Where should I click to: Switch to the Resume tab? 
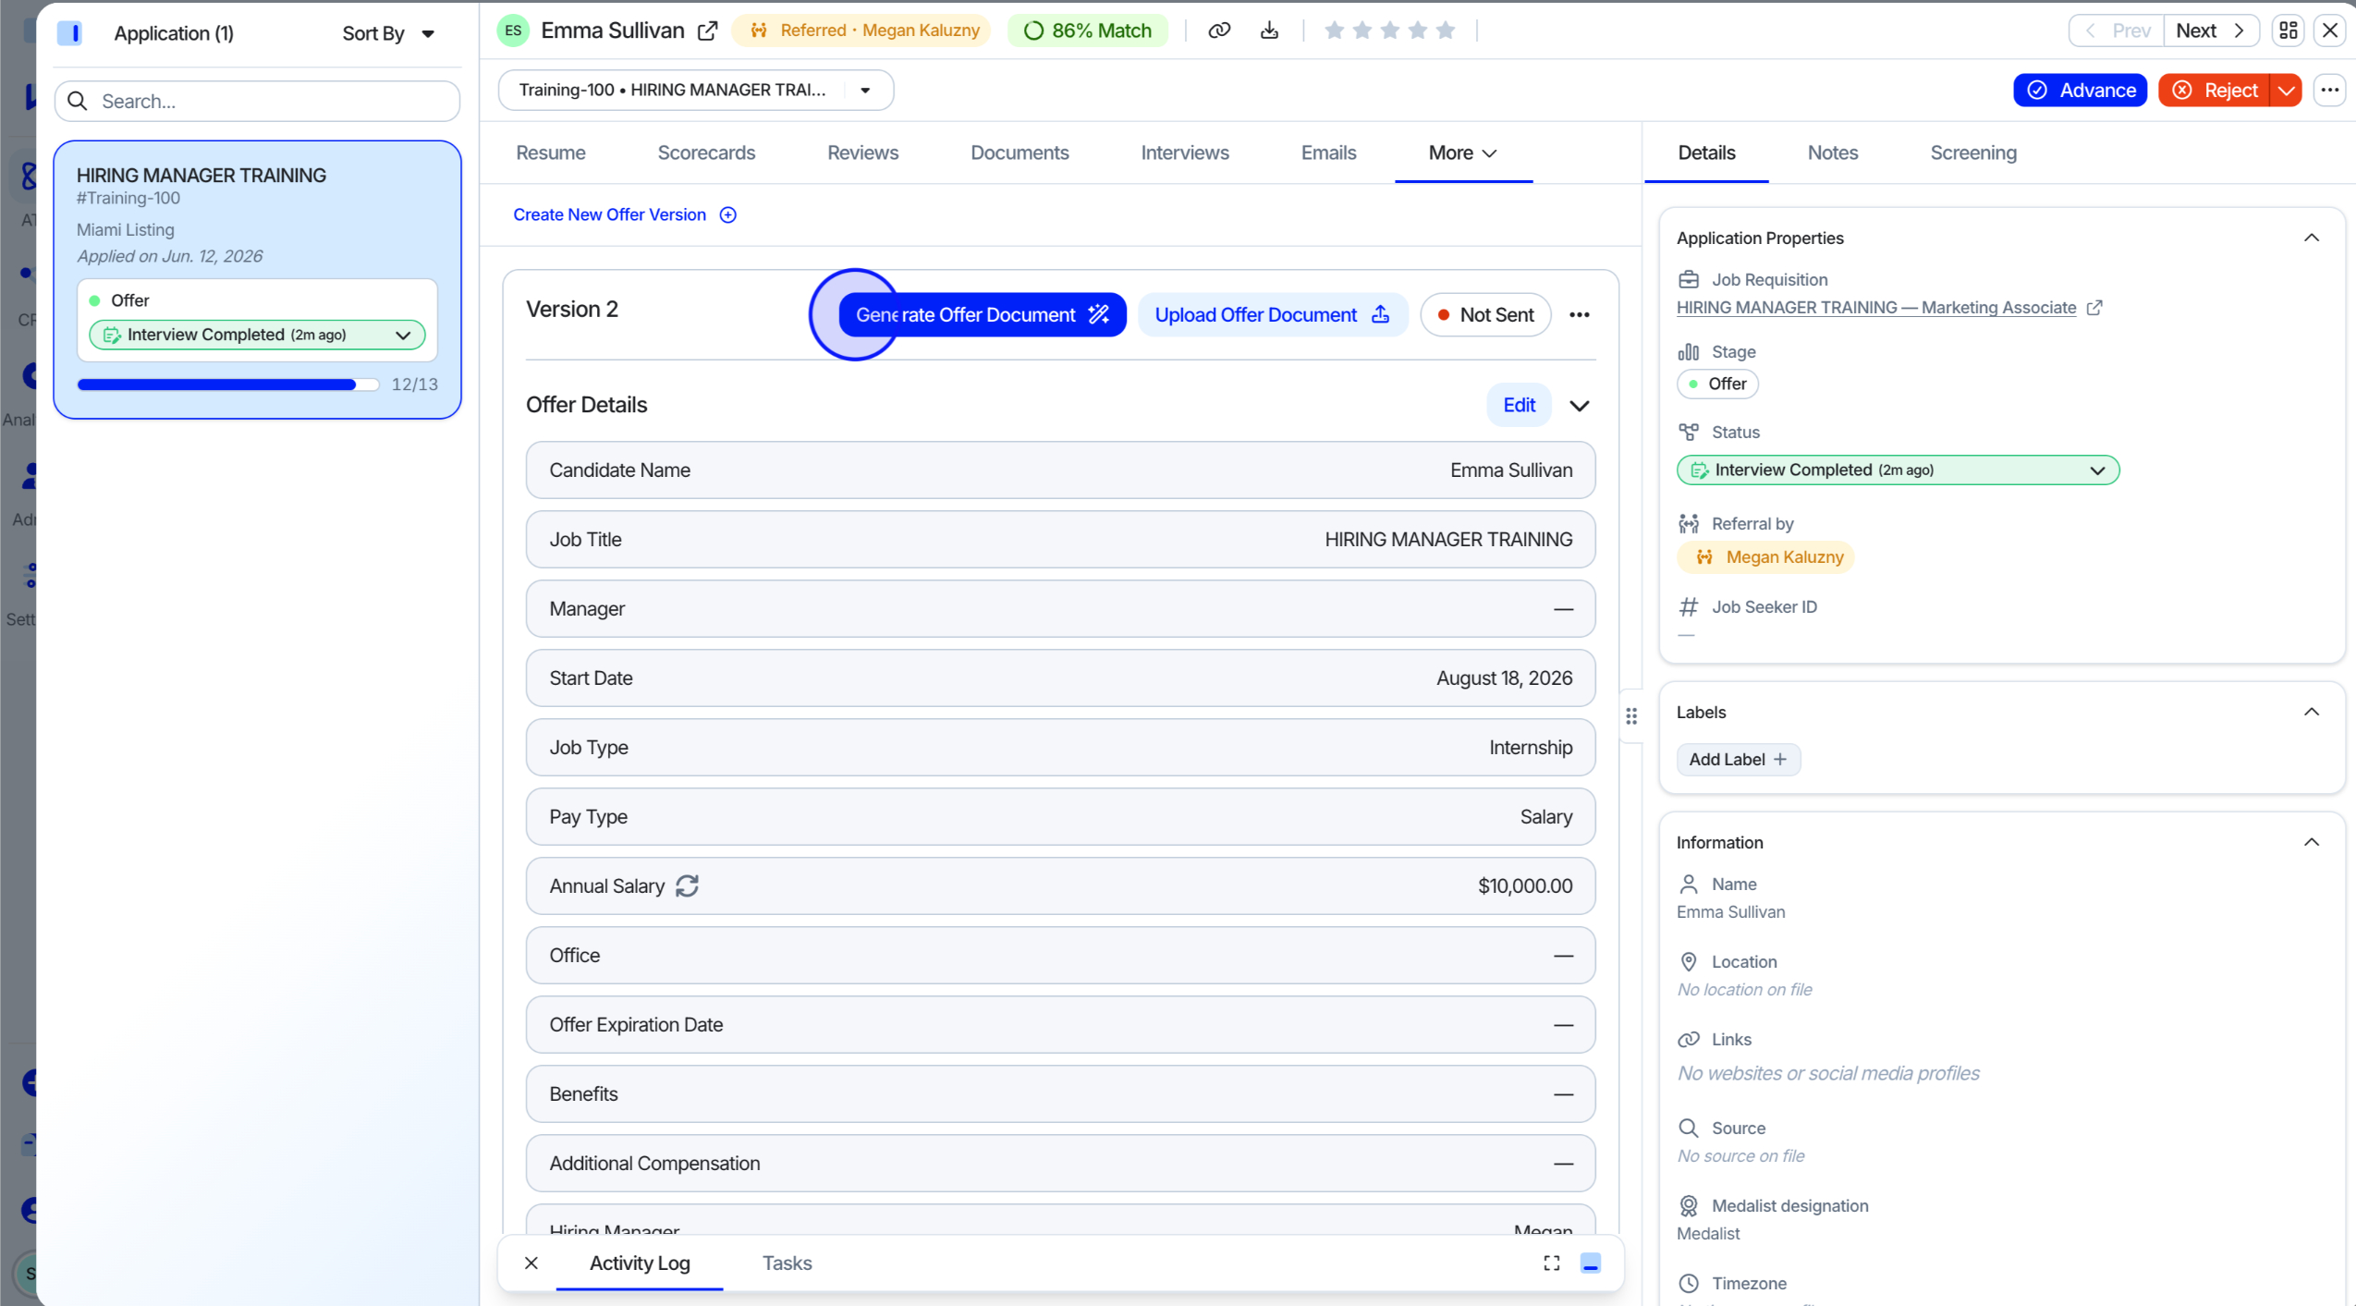tap(551, 153)
